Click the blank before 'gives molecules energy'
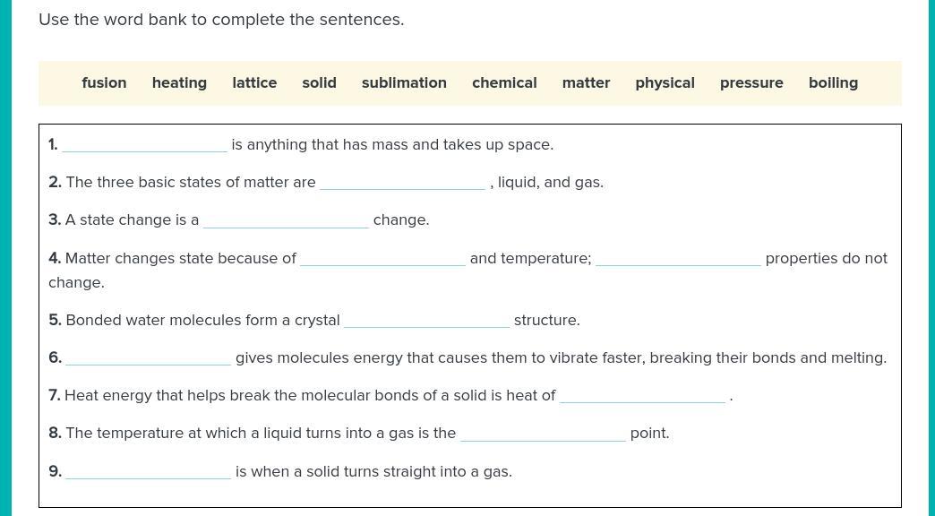 click(x=149, y=357)
